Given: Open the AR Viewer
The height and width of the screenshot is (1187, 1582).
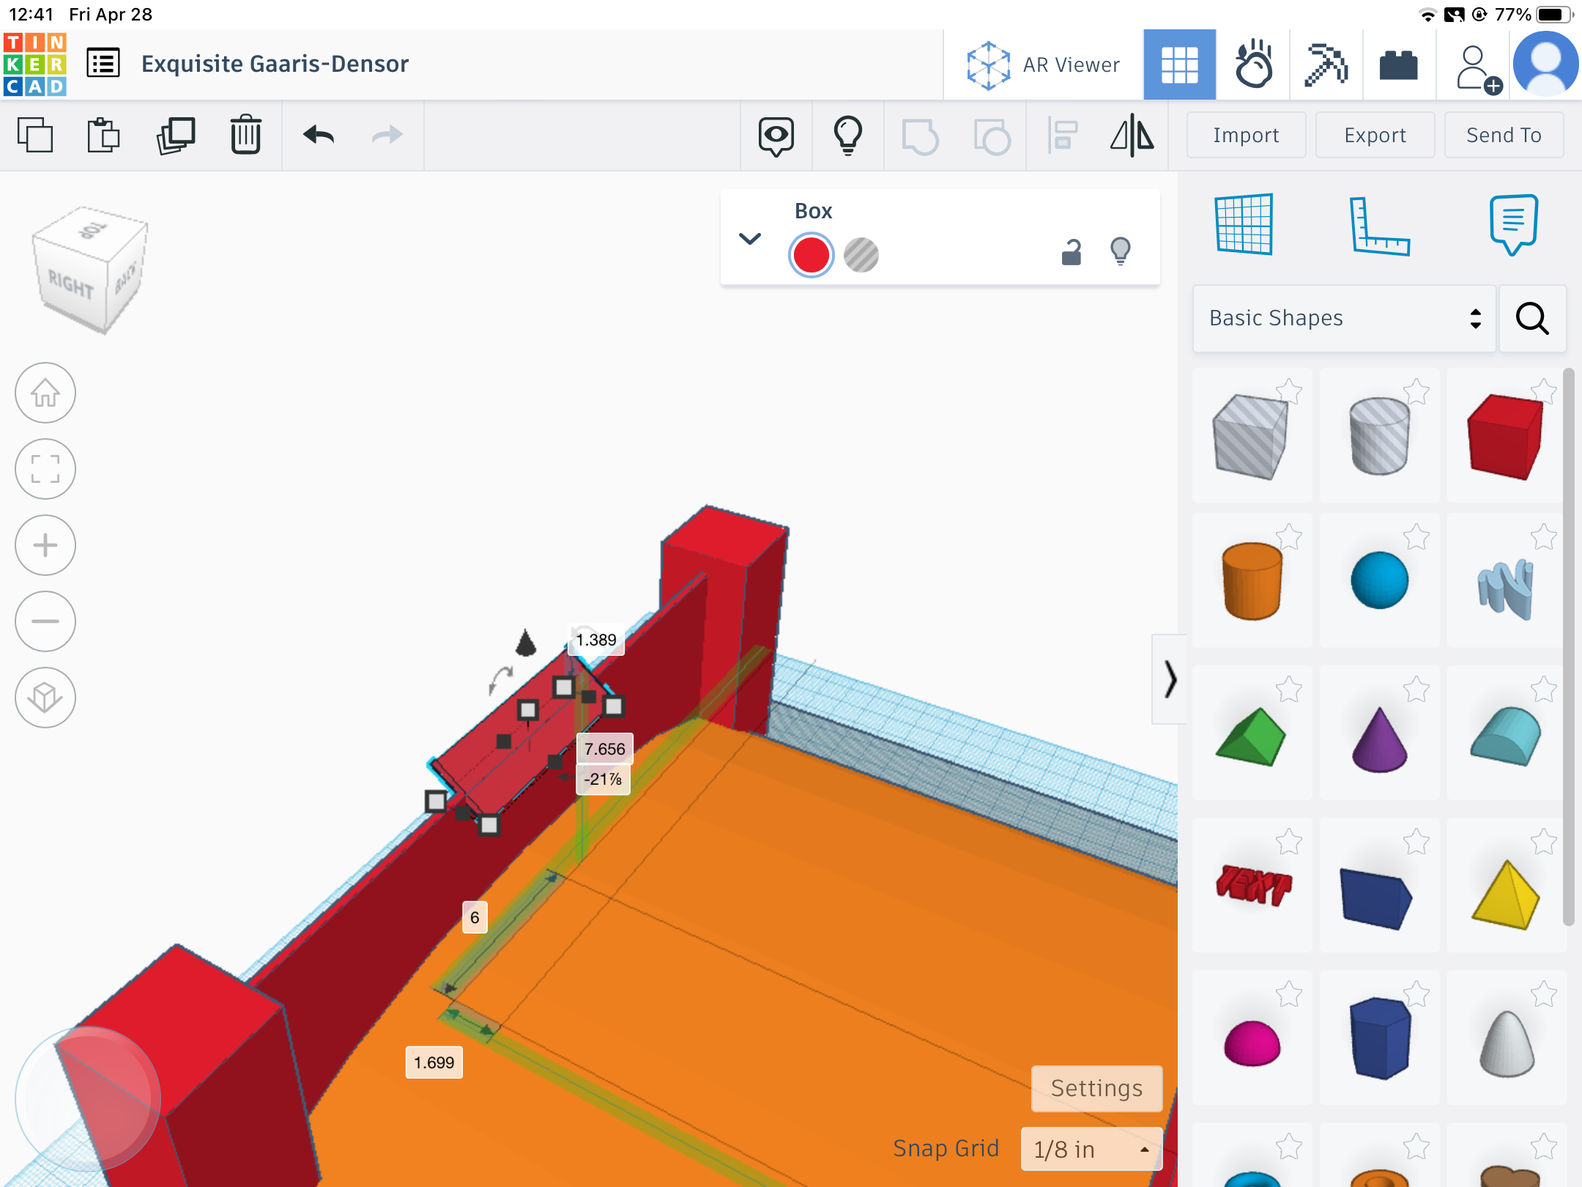Looking at the screenshot, I should coord(1044,64).
